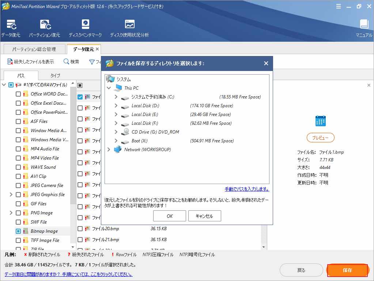Click the 手動でパスを入力します link
The image size is (374, 281).
coord(246,188)
